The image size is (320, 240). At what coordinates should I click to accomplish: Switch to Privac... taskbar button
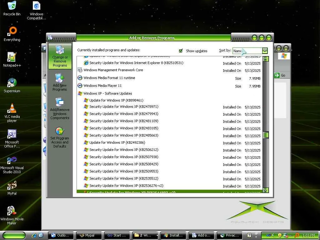click(x=230, y=235)
